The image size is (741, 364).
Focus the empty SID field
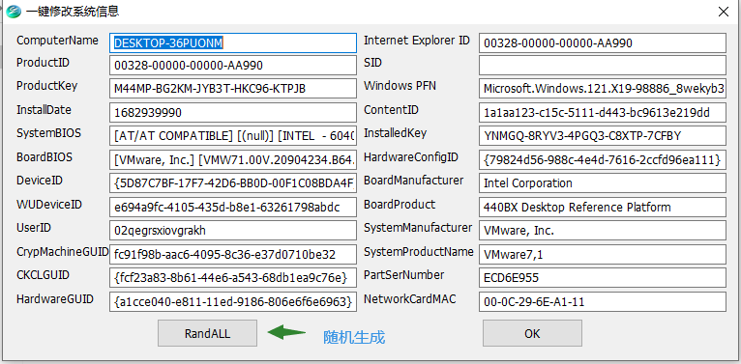point(603,65)
